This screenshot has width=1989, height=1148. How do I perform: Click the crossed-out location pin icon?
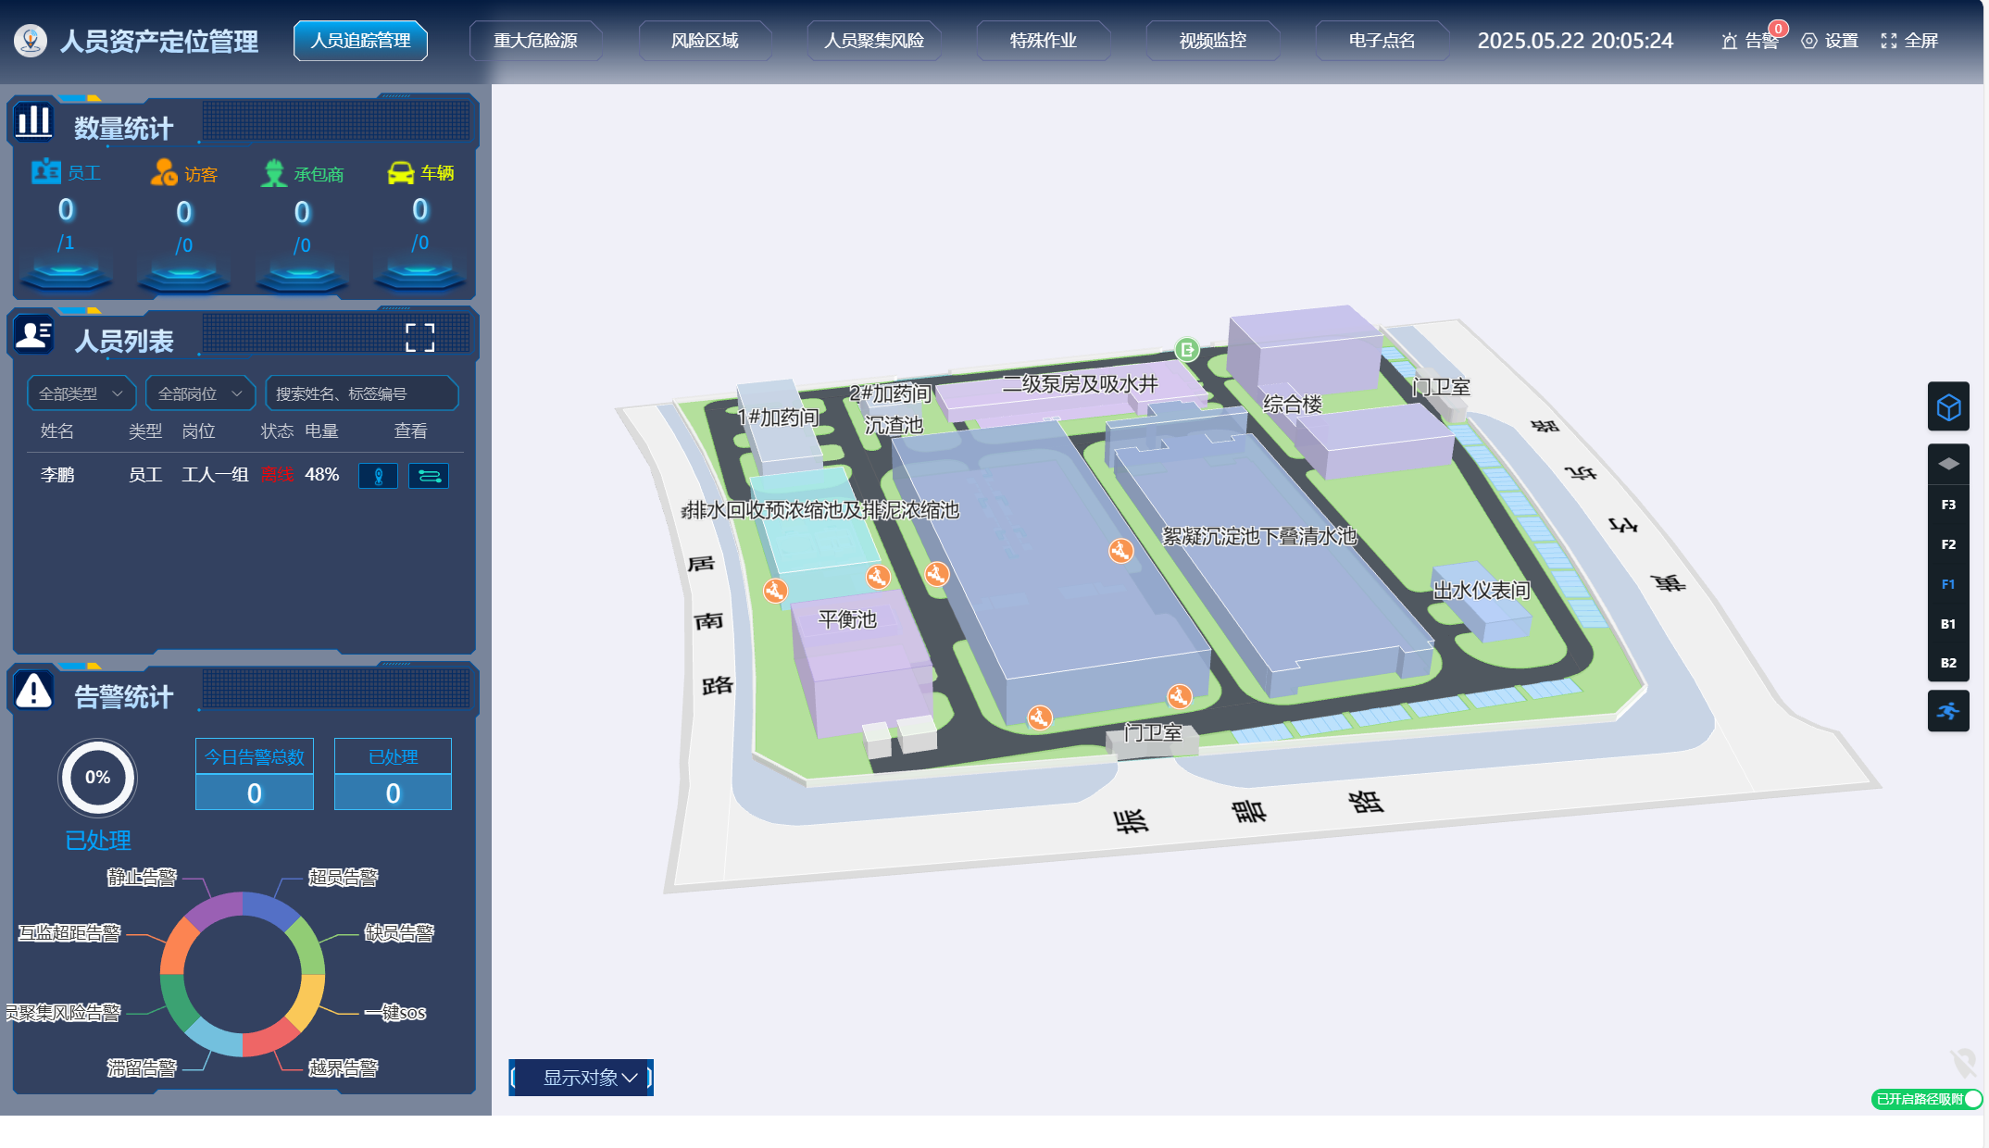tap(1962, 1062)
